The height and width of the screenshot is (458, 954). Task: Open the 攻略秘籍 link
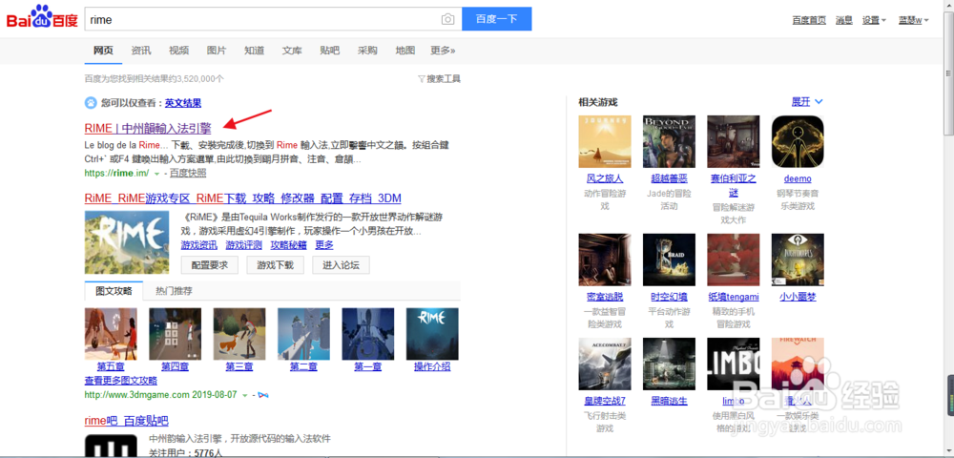tap(289, 245)
